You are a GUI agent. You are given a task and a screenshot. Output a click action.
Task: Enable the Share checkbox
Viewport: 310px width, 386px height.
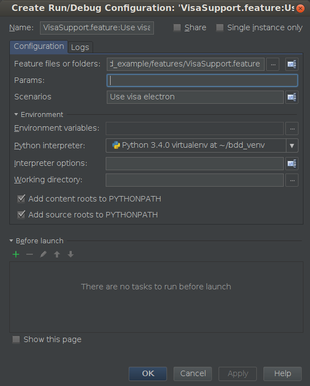tap(177, 27)
